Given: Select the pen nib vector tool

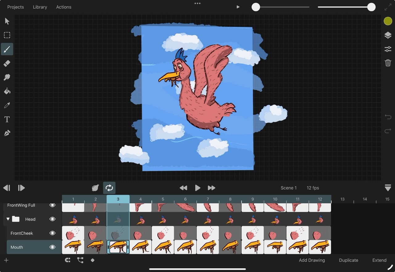Looking at the screenshot, I should [7, 133].
